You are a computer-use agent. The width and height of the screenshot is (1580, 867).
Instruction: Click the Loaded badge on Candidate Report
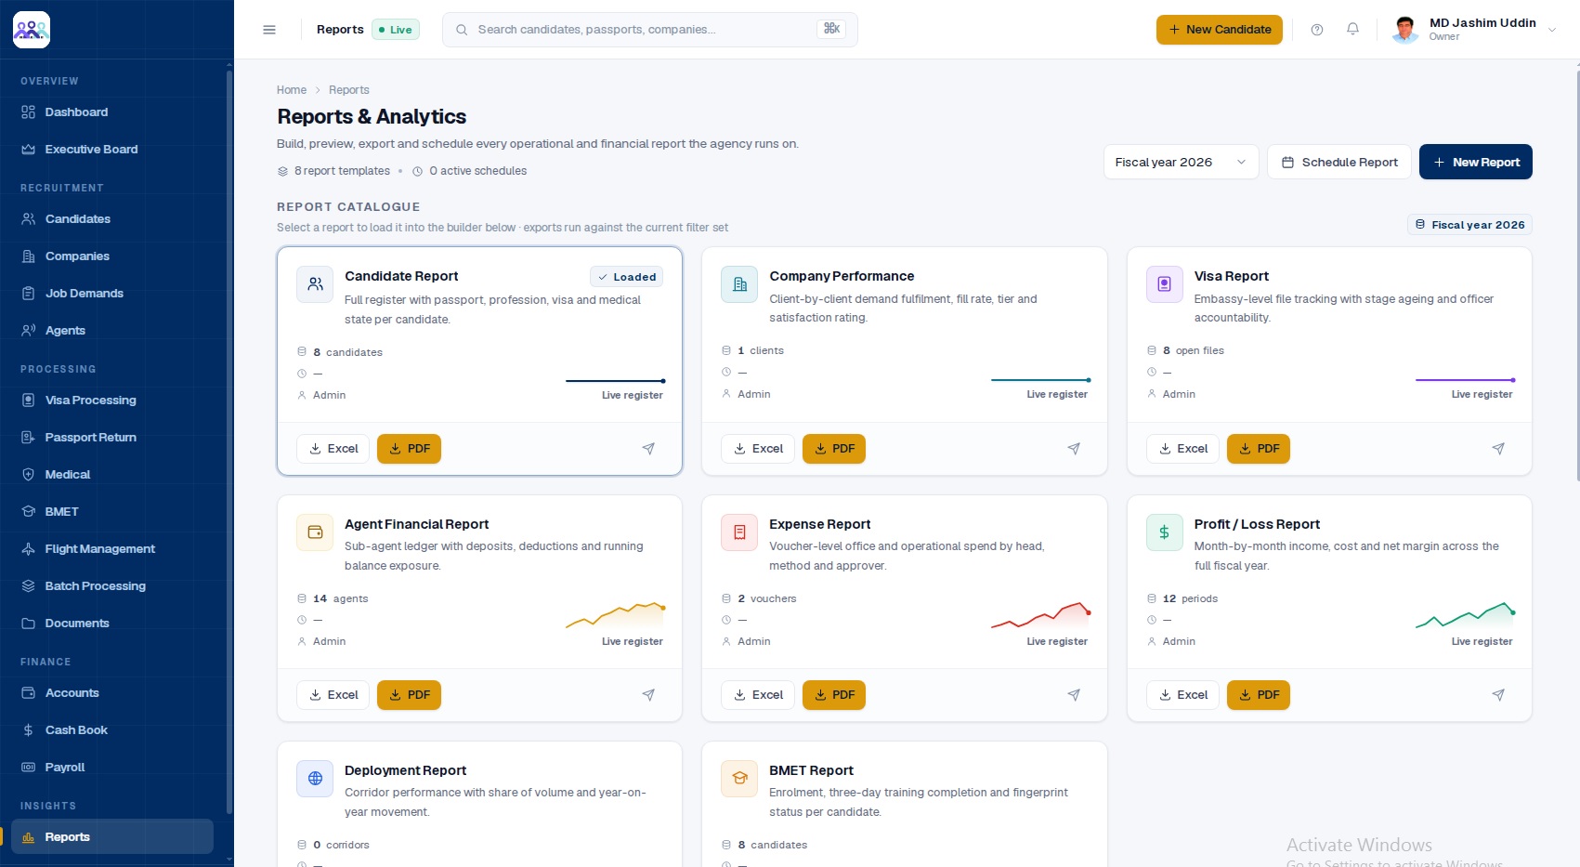click(x=627, y=277)
